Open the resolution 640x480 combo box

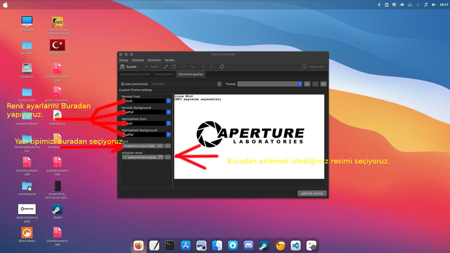[186, 84]
